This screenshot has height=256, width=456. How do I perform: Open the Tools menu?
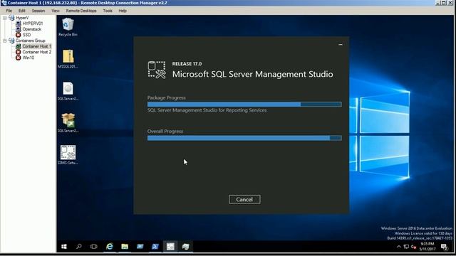pos(108,11)
